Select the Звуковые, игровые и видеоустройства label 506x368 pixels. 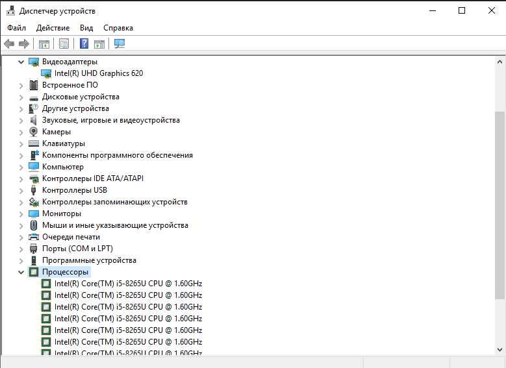(x=111, y=120)
